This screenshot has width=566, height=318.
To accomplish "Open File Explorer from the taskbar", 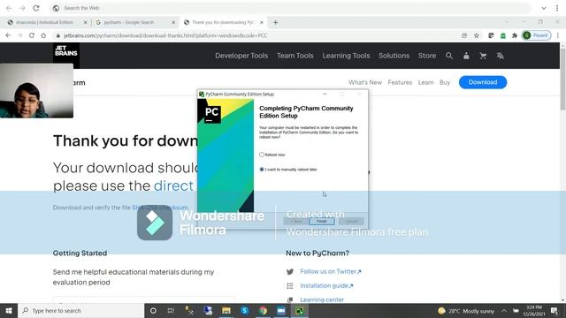I will (226, 310).
